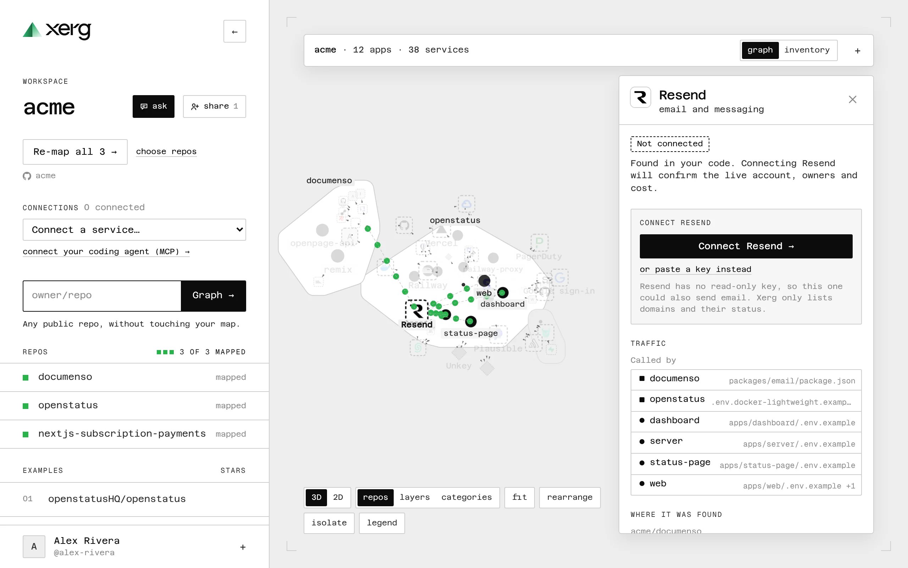Select the openstatus repo row
Image resolution: width=908 pixels, height=568 pixels.
coord(134,406)
